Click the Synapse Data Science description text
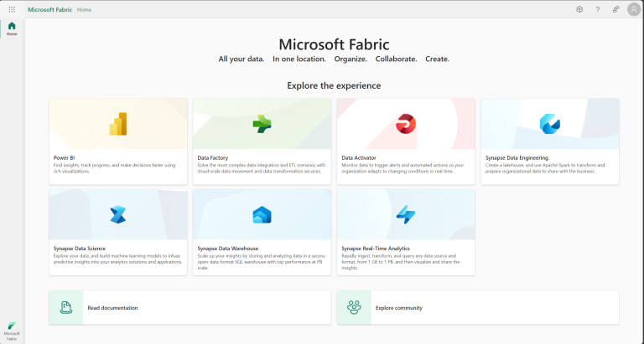Screen dimensions: 644x344 [x=118, y=259]
